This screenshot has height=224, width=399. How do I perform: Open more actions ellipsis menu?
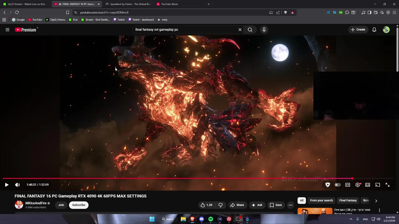291,205
